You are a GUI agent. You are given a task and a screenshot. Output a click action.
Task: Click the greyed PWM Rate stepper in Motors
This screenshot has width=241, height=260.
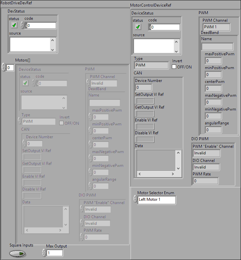[x=82, y=237]
